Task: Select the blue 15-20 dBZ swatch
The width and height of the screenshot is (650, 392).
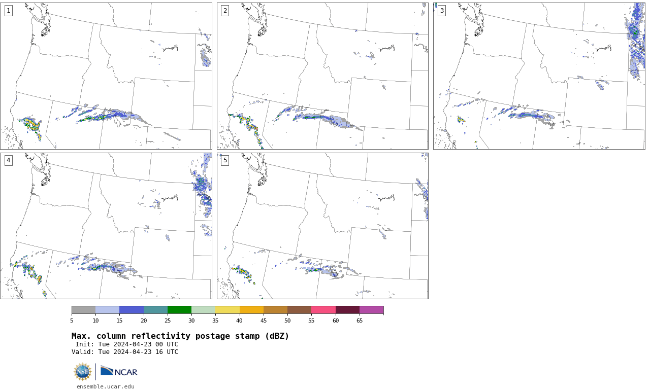Action: click(132, 310)
